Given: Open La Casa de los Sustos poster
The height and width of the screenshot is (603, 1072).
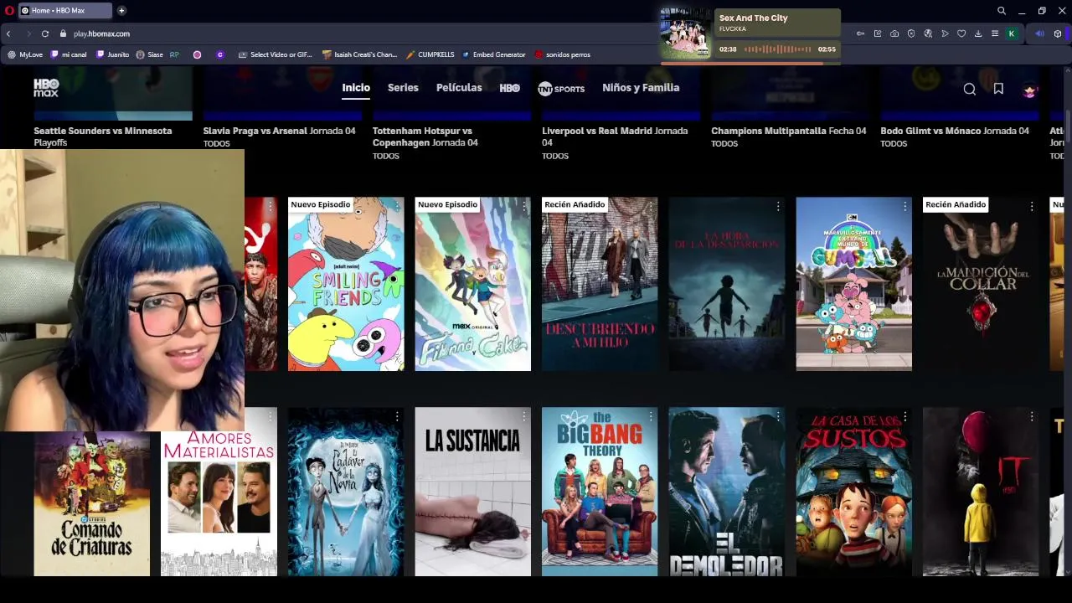Looking at the screenshot, I should (853, 492).
